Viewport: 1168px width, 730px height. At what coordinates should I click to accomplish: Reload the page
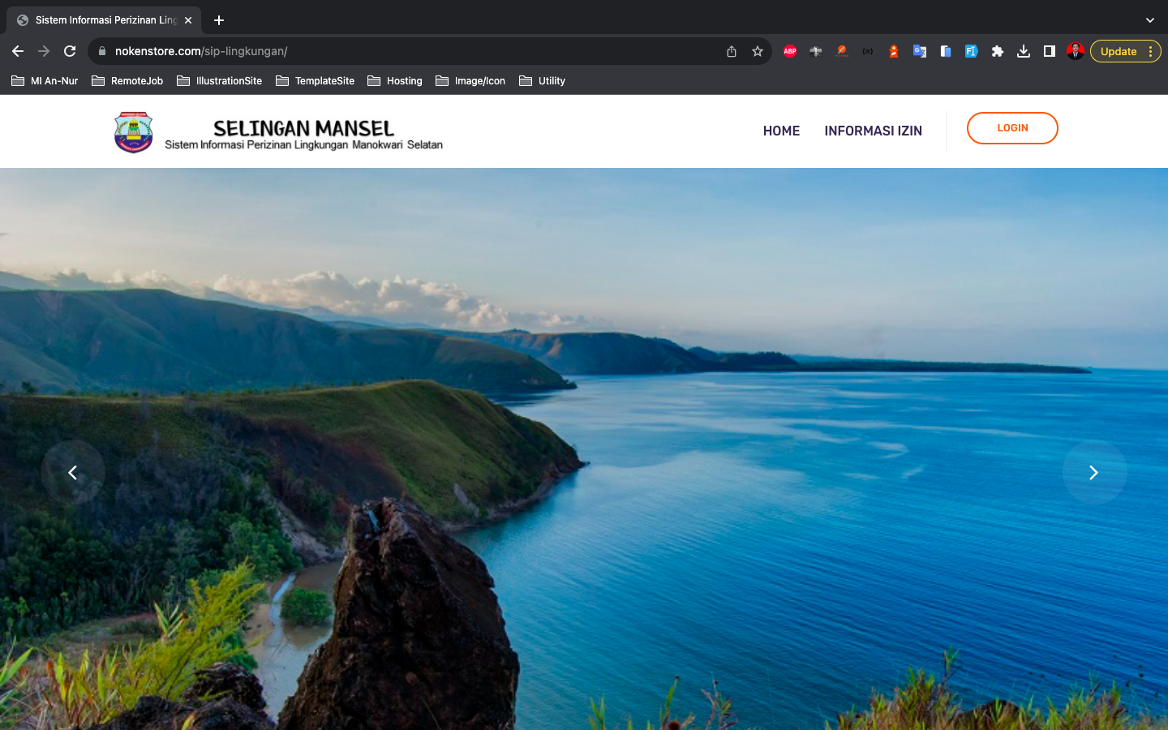pyautogui.click(x=70, y=51)
